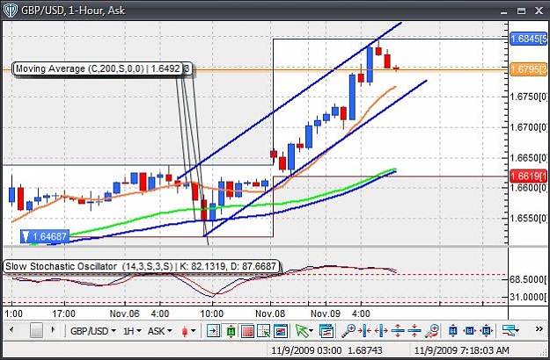550x360 pixels.
Task: Click the magnifier zoom-in icon
Action: (348, 330)
